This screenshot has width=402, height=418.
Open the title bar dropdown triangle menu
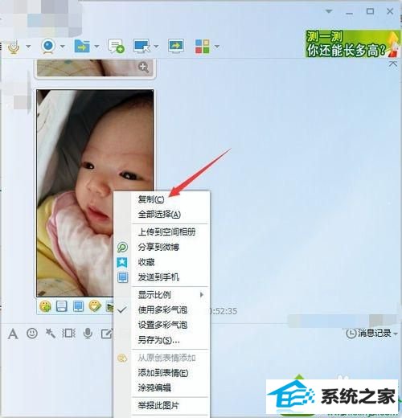pyautogui.click(x=329, y=11)
